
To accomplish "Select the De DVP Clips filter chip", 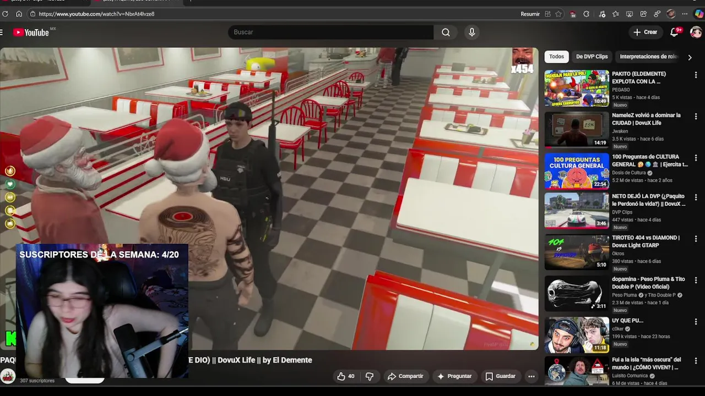I will (592, 57).
